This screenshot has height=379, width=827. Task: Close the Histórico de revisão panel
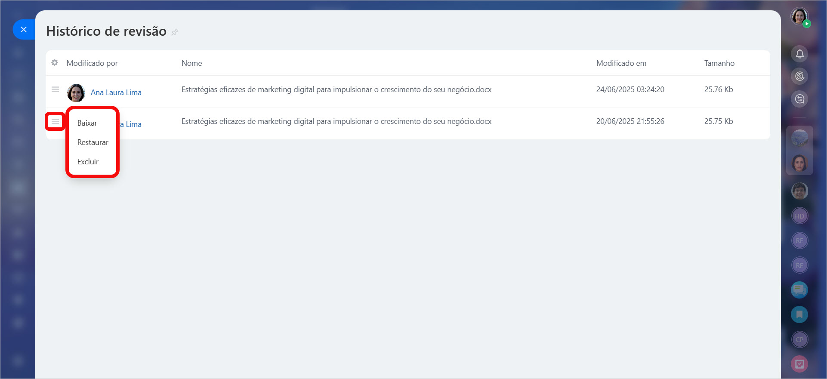coord(24,30)
